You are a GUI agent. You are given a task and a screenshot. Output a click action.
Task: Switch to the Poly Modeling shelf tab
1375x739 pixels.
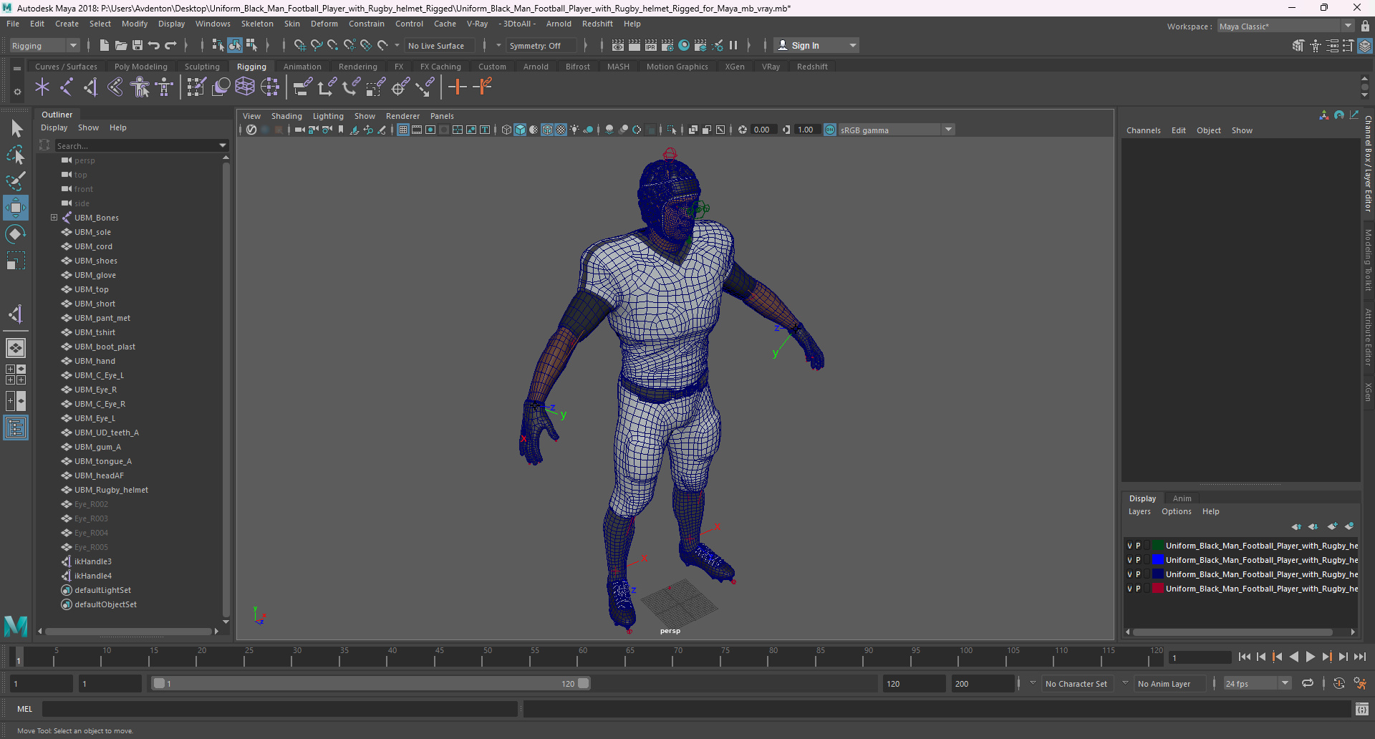point(141,67)
